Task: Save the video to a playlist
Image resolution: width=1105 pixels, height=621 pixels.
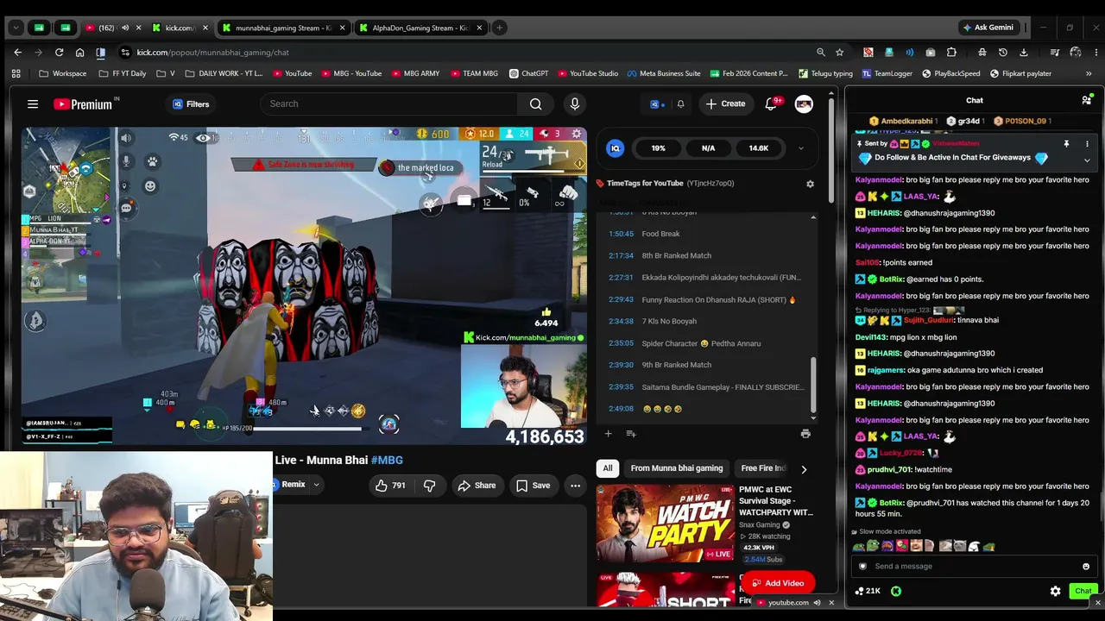Action: pyautogui.click(x=533, y=486)
